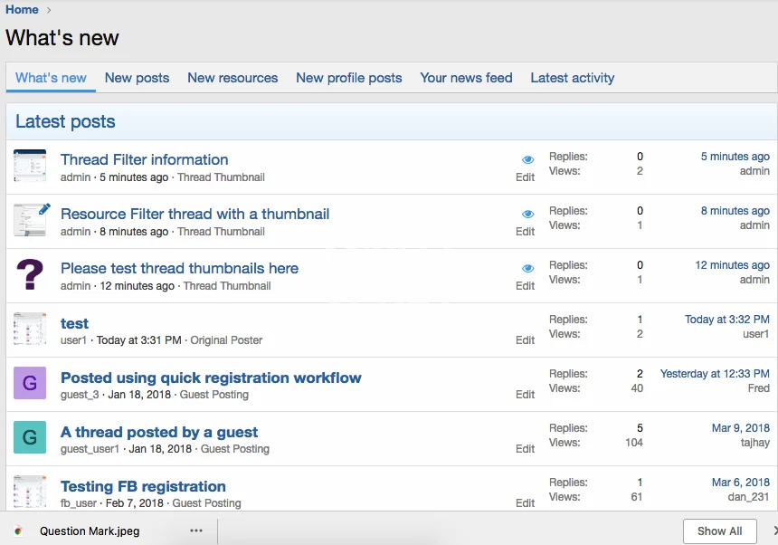Toggle the eye icon for Resource Filter thread
The width and height of the screenshot is (778, 545).
click(x=528, y=215)
